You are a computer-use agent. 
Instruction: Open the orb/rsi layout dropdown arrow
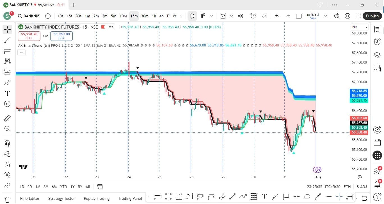point(326,16)
